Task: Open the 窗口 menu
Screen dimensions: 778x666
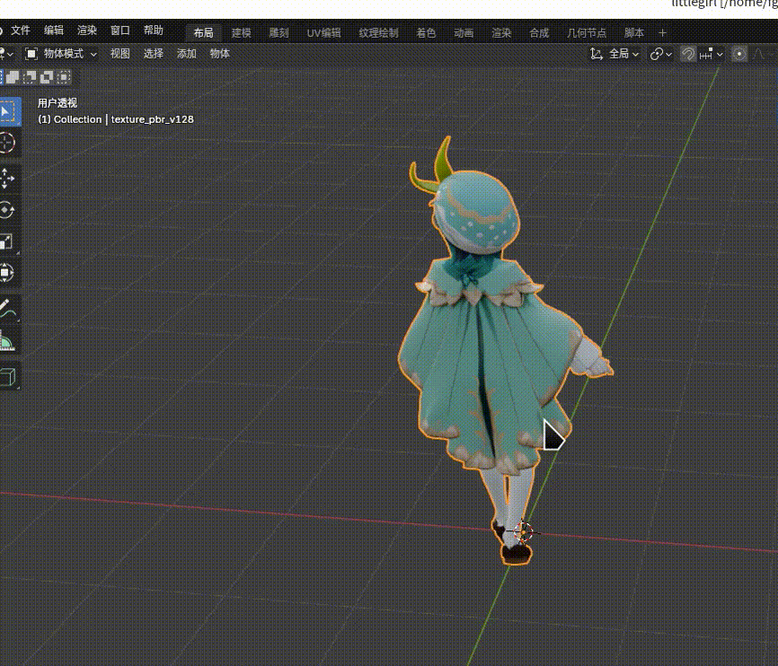Action: click(120, 31)
